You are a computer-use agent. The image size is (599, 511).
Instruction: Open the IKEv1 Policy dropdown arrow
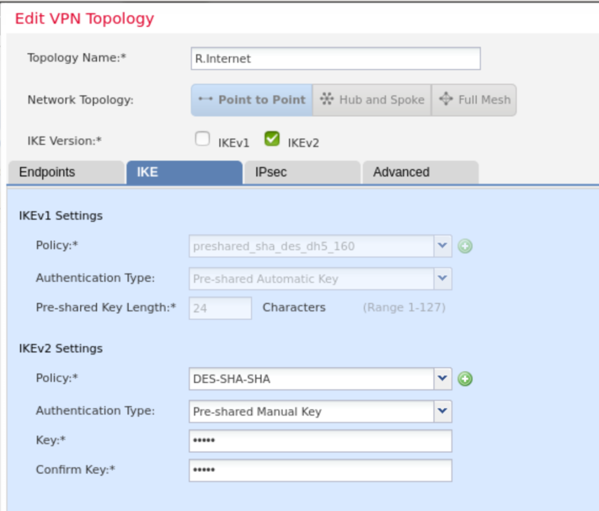[443, 246]
